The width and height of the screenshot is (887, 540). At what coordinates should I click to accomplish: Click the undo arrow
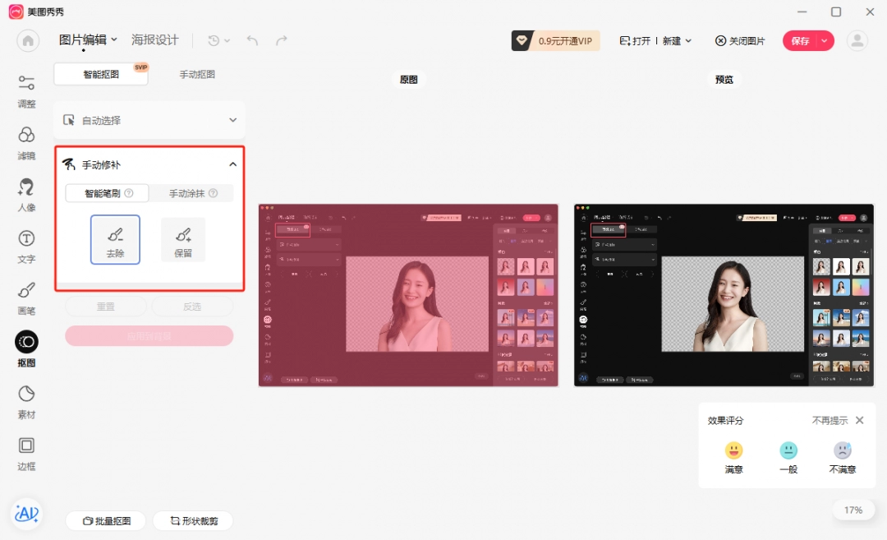point(252,40)
